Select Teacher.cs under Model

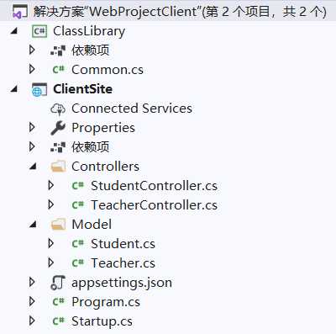coord(123,263)
